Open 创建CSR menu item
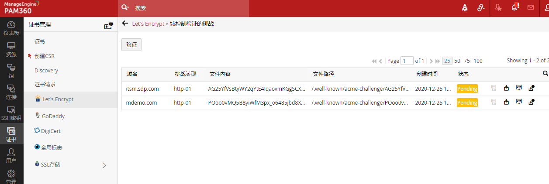This screenshot has height=184, width=549. 45,56
